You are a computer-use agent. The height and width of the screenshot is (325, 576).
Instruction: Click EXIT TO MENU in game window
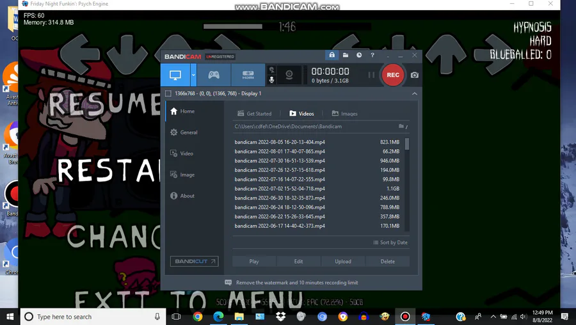(x=188, y=299)
